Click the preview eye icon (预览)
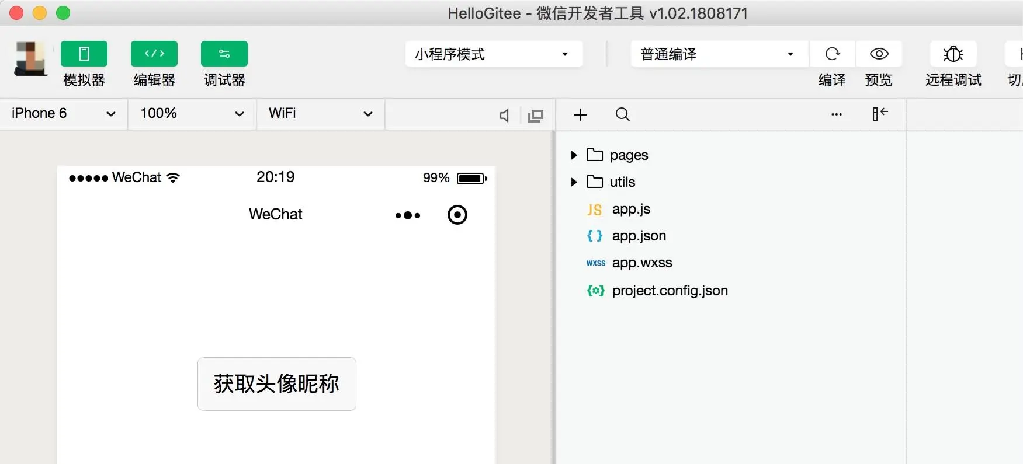 [879, 54]
